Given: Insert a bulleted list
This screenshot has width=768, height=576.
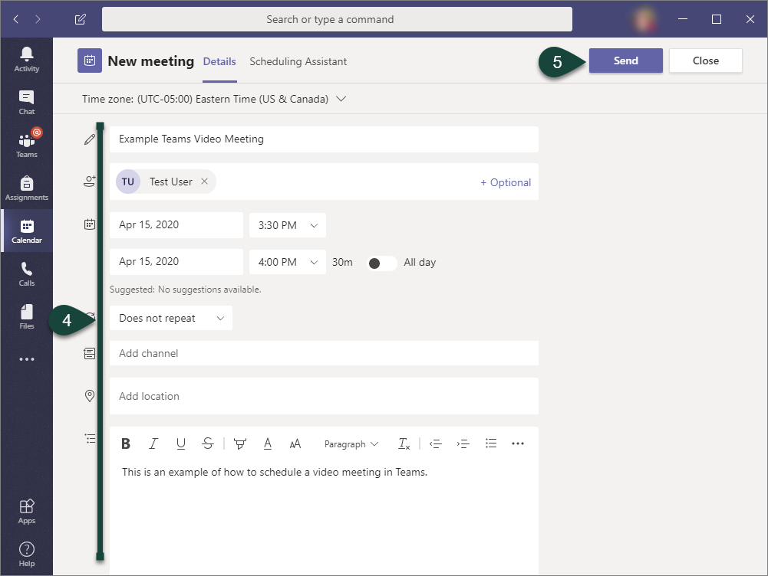Looking at the screenshot, I should pos(491,443).
